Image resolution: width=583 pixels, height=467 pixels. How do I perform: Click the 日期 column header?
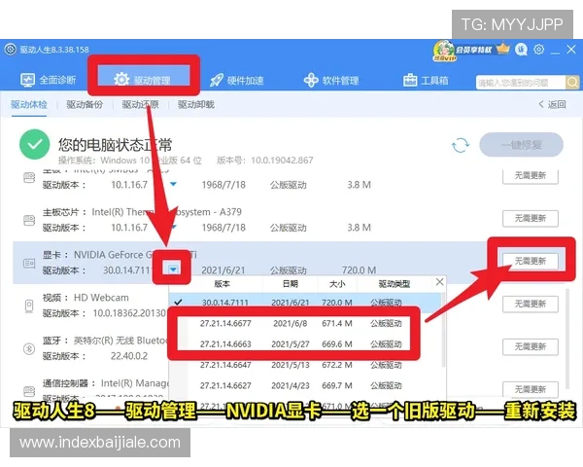pyautogui.click(x=290, y=284)
